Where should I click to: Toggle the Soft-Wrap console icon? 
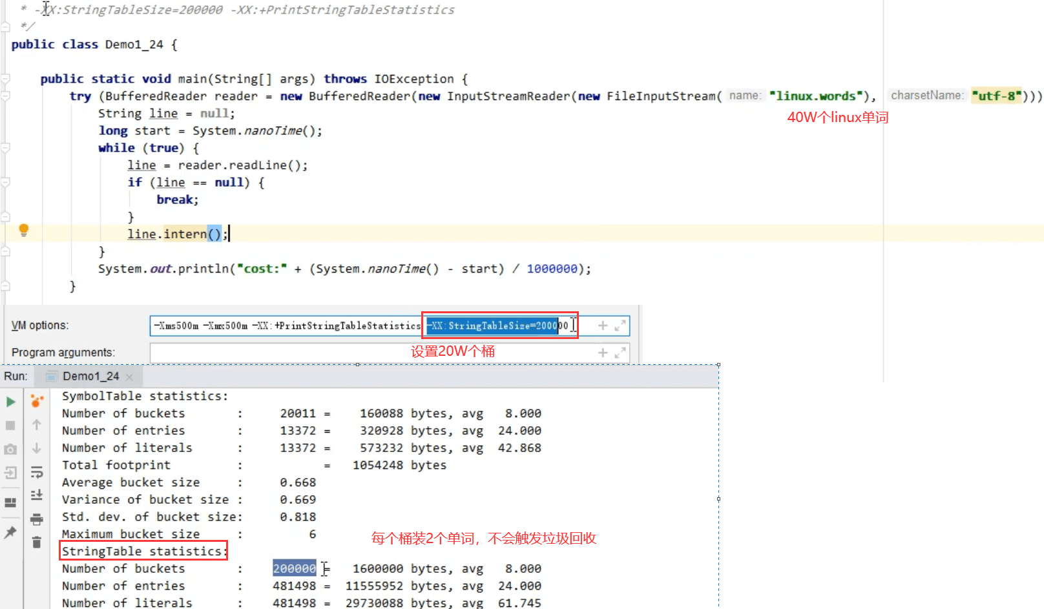pos(37,472)
